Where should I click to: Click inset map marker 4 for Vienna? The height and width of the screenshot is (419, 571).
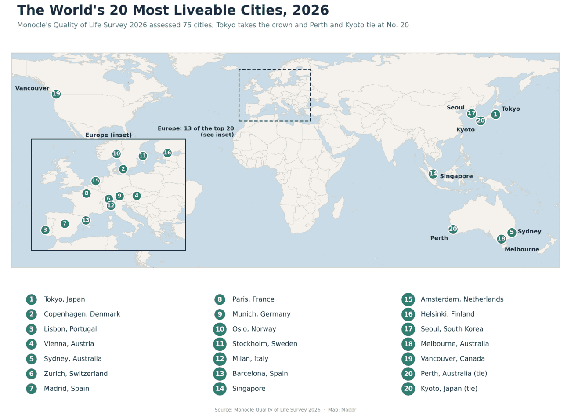pos(137,196)
